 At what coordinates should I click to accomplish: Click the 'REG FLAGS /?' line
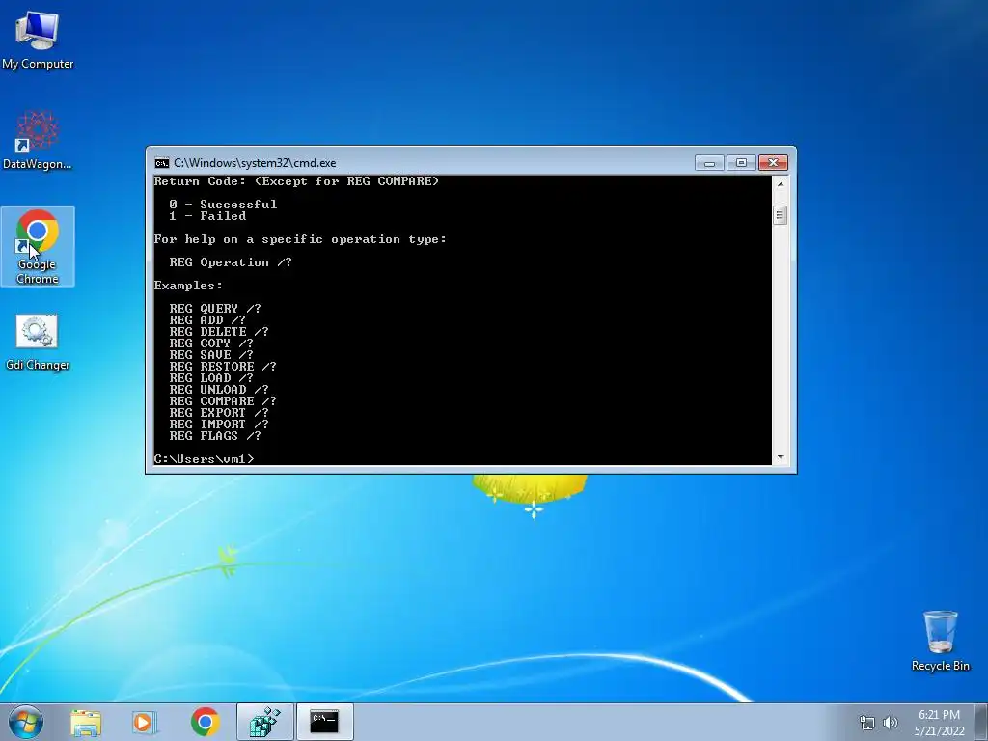(x=215, y=436)
